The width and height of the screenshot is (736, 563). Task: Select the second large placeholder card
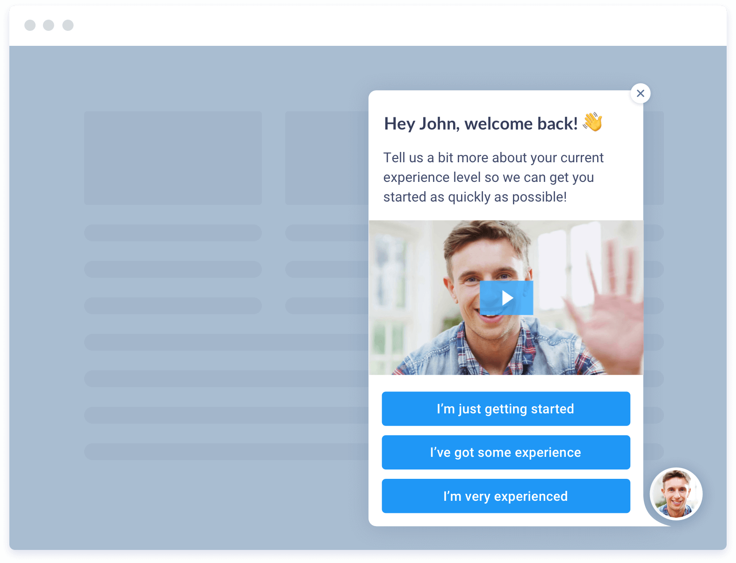tap(327, 158)
